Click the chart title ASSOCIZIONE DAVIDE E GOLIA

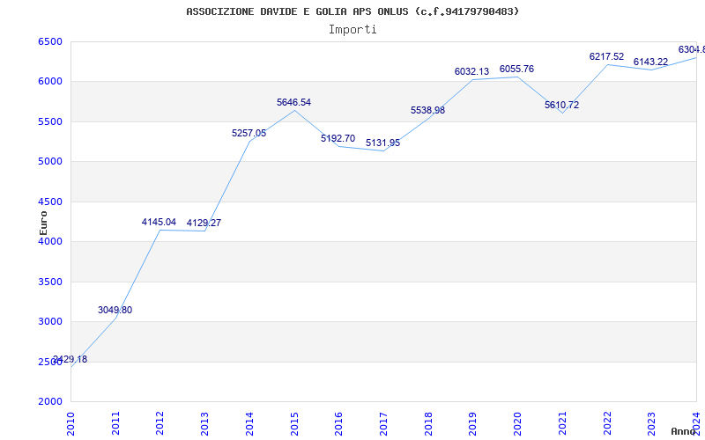coord(352,11)
